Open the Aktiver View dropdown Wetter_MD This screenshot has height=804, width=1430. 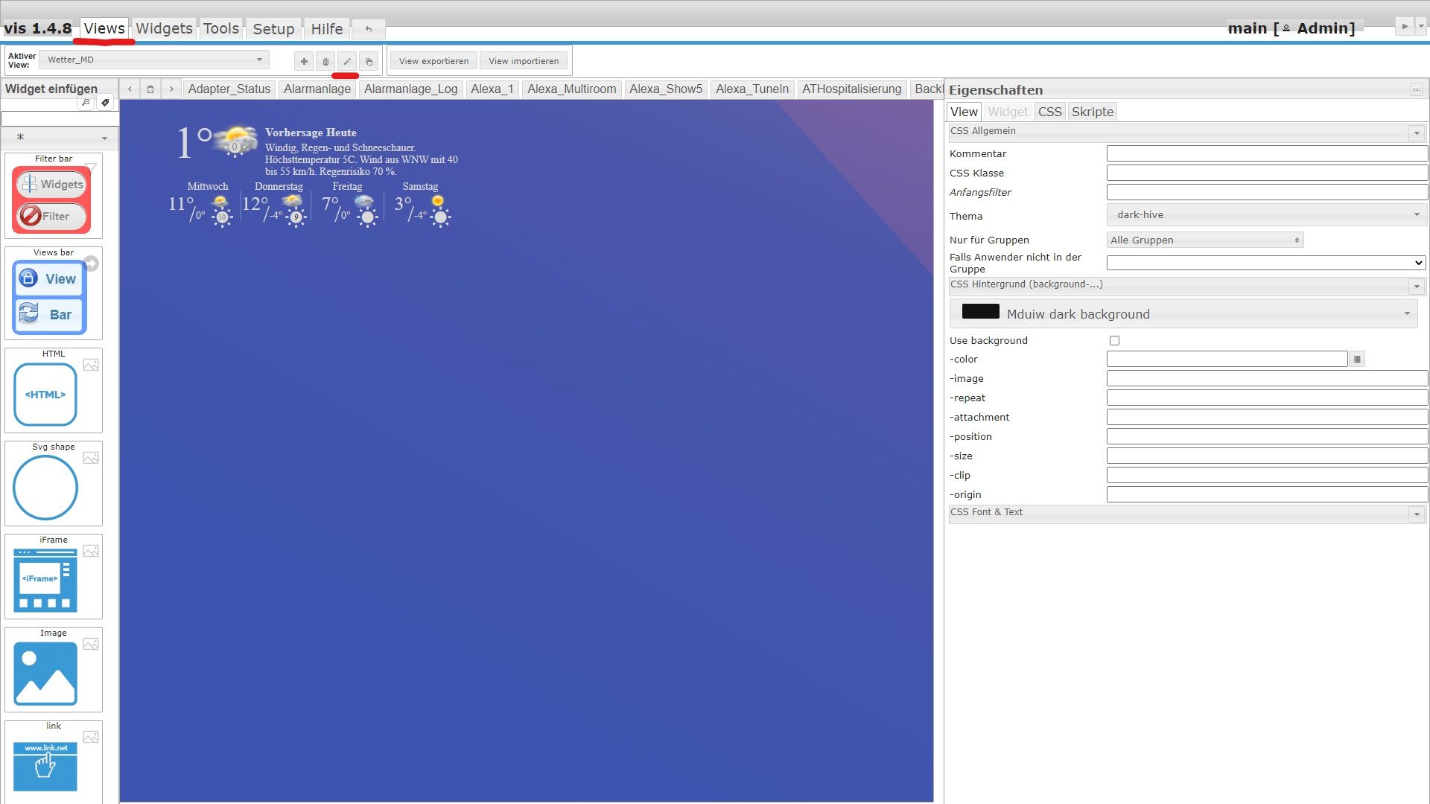tap(154, 60)
